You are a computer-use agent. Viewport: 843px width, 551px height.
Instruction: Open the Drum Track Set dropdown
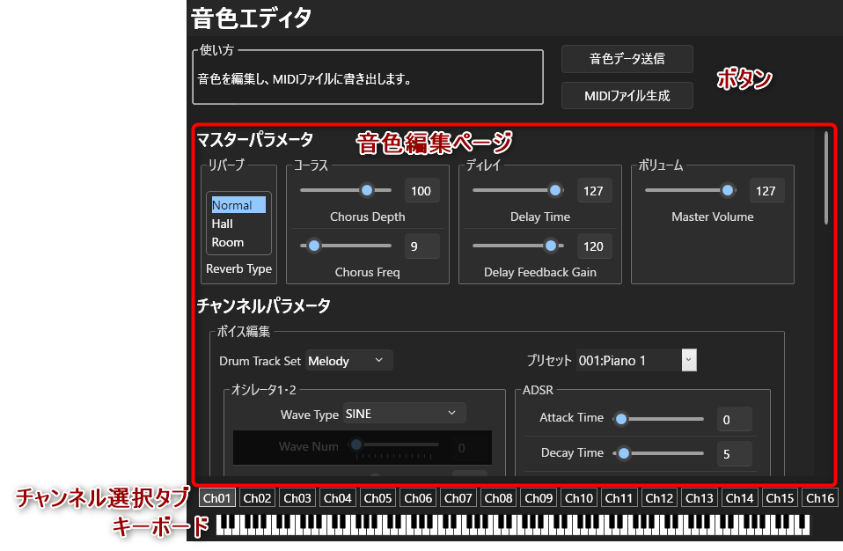pyautogui.click(x=349, y=361)
